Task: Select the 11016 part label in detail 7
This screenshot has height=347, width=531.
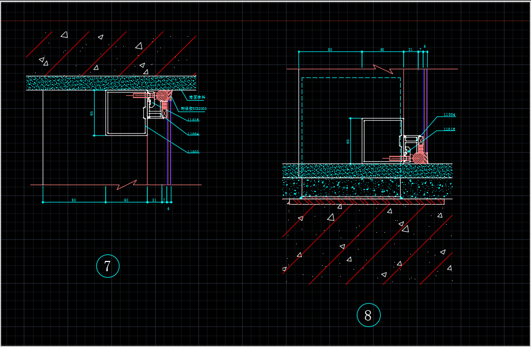Action: pos(193,120)
